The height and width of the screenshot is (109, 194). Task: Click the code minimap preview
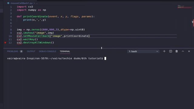tap(184, 7)
